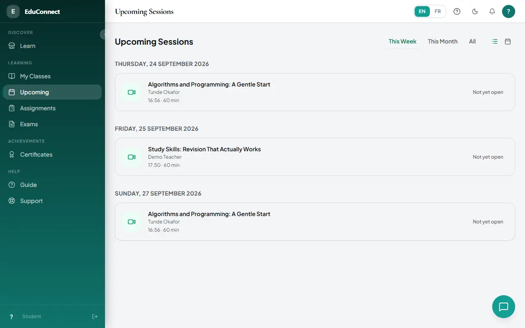Switch language to FR

coord(438,11)
